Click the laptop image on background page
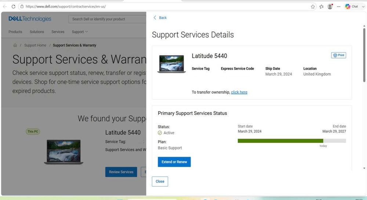The image size is (367, 200). (x=63, y=152)
